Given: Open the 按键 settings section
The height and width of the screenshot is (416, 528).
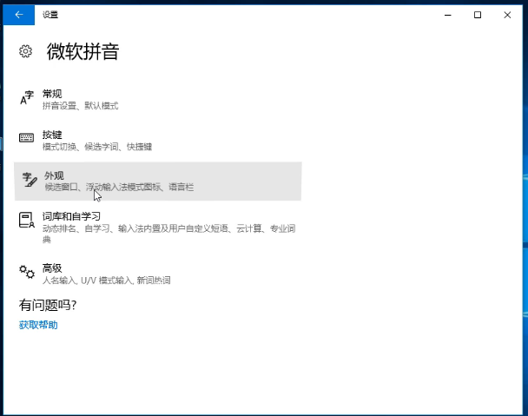Looking at the screenshot, I should click(157, 141).
